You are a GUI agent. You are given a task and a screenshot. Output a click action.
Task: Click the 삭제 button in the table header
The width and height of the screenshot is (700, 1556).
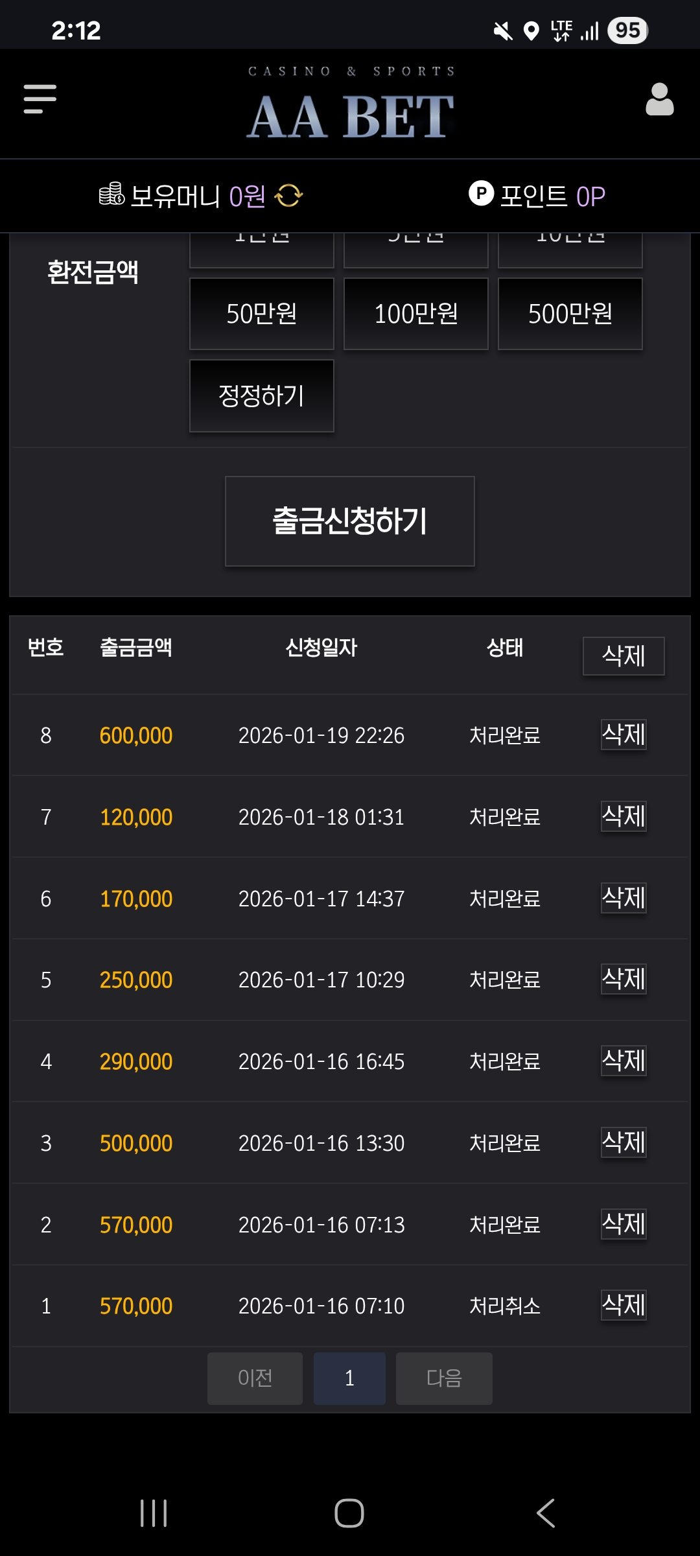(624, 655)
